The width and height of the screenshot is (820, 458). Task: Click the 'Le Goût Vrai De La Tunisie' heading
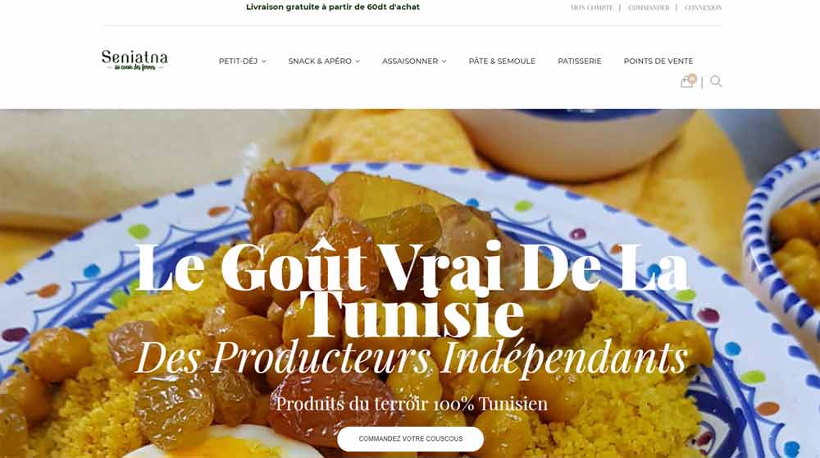pos(412,289)
